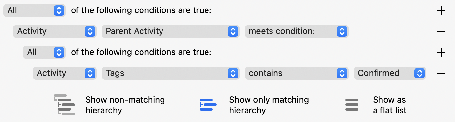455x122 pixels.
Task: Open the nested All dropdown
Action: point(44,52)
